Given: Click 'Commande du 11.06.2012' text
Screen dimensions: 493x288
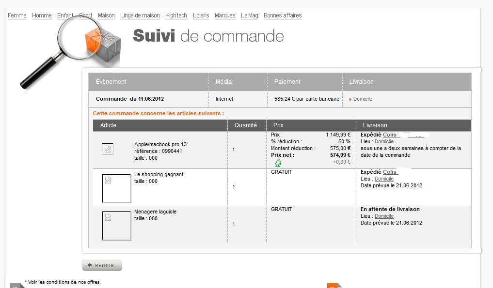Looking at the screenshot, I should tap(130, 99).
